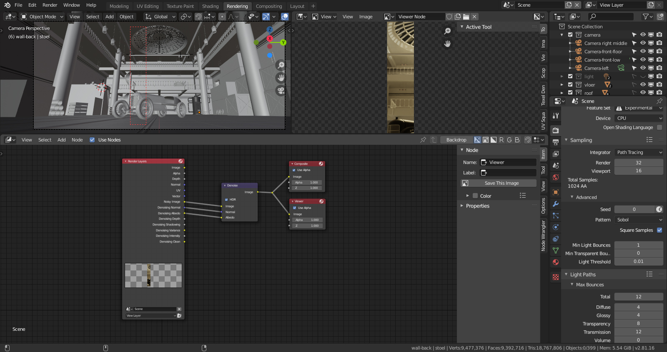
Task: Click the Add menu in 3D viewport header
Action: [x=110, y=17]
